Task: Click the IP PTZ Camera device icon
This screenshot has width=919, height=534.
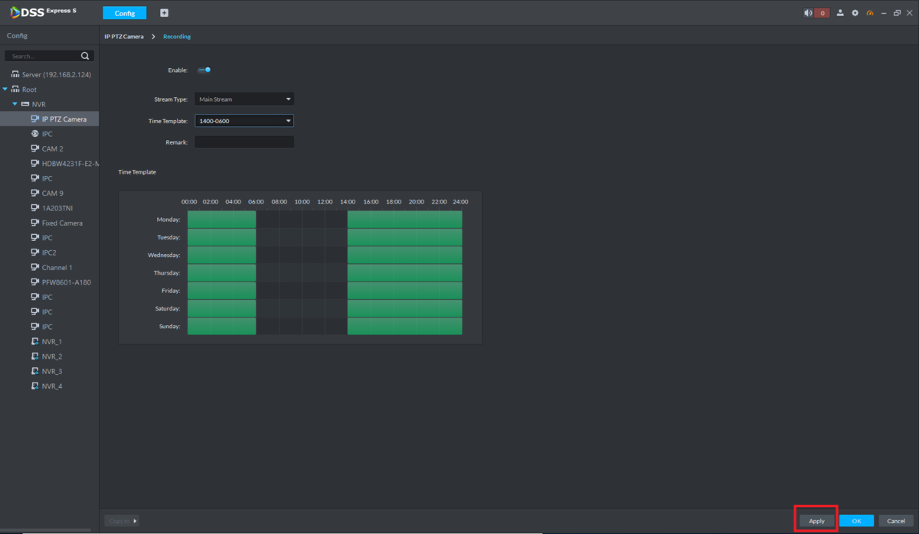Action: coord(35,119)
